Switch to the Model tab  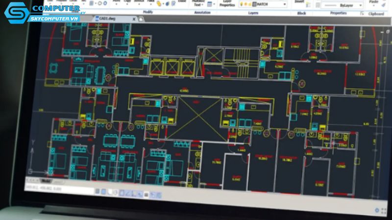pyautogui.click(x=46, y=181)
